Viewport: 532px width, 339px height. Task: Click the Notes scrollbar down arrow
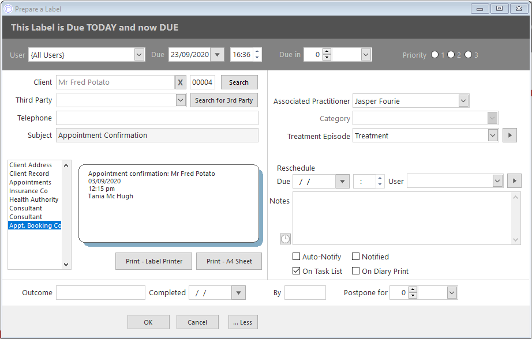pos(516,240)
